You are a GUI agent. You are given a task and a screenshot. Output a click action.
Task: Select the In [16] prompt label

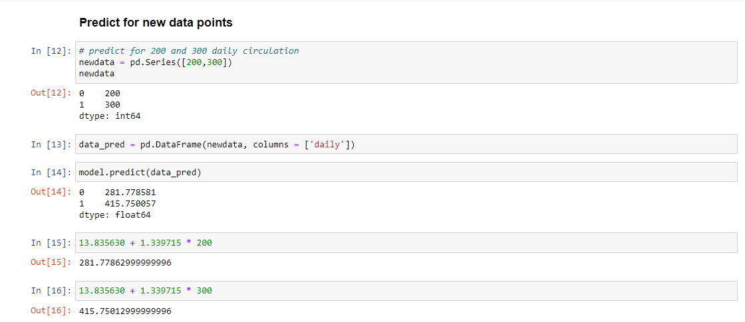click(51, 290)
